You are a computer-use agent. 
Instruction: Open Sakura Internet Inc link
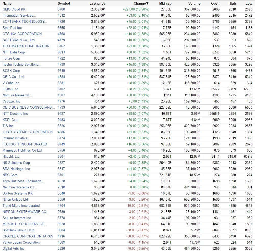(17, 218)
